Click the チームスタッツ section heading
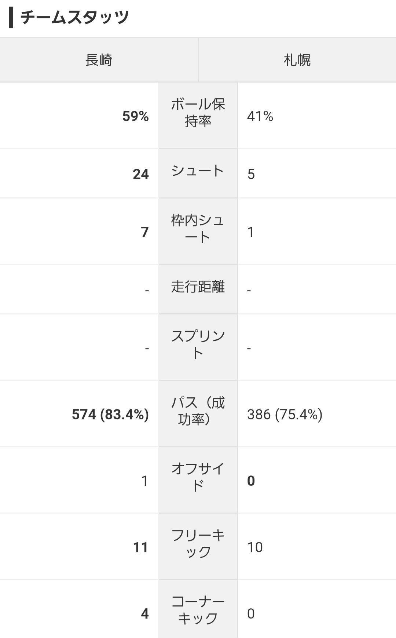The width and height of the screenshot is (396, 638). click(x=74, y=17)
